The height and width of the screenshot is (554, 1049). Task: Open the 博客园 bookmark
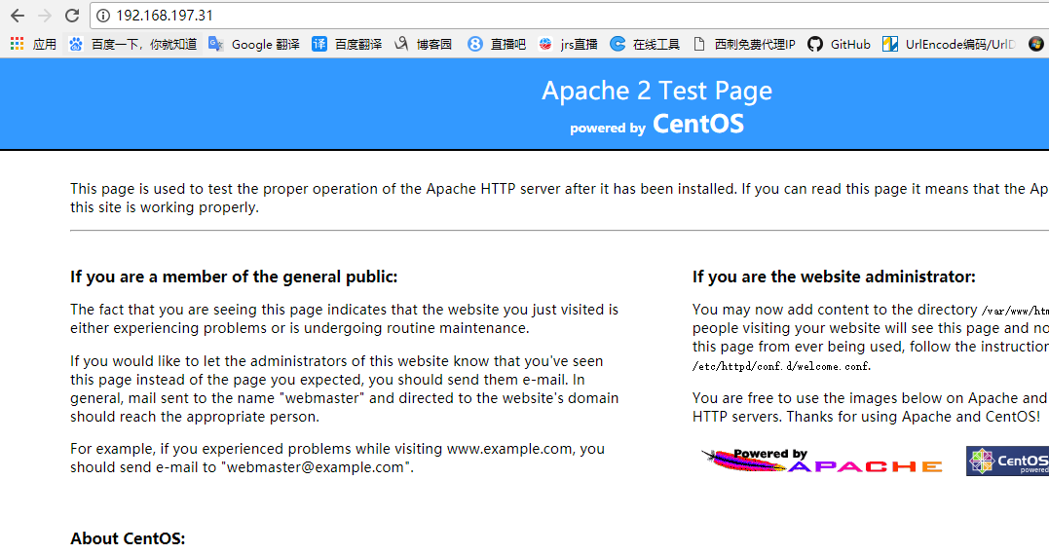click(x=423, y=44)
